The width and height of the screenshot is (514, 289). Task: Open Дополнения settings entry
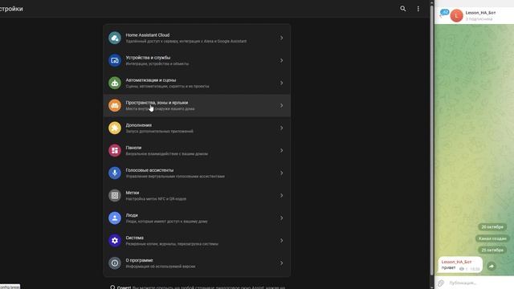pos(197,128)
